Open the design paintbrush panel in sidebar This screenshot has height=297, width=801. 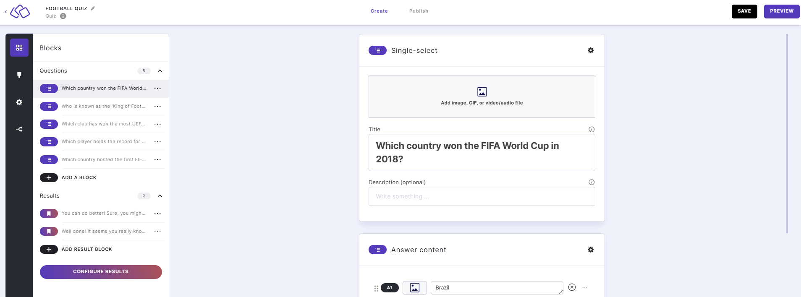pyautogui.click(x=19, y=75)
